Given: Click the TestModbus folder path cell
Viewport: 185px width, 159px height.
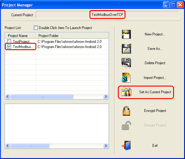Looking at the screenshot, I should [x=70, y=47].
